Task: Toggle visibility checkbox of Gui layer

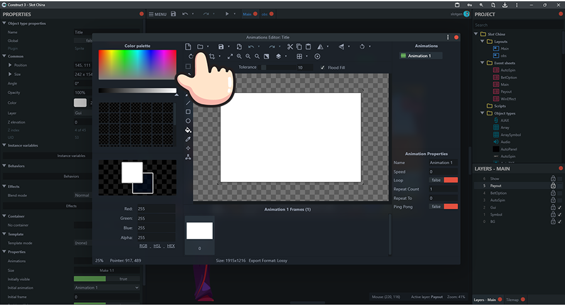Action: 559,208
